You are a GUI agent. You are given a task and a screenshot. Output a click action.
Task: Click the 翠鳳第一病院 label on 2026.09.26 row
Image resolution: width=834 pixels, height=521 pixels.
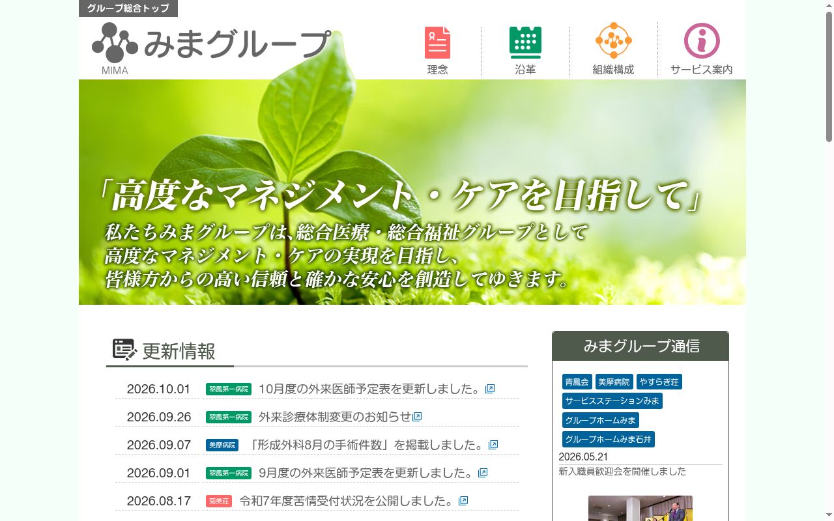[x=229, y=417]
